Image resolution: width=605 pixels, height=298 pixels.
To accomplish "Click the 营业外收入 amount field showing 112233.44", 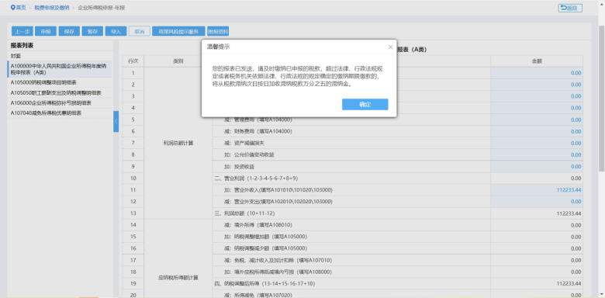I will 537,190.
